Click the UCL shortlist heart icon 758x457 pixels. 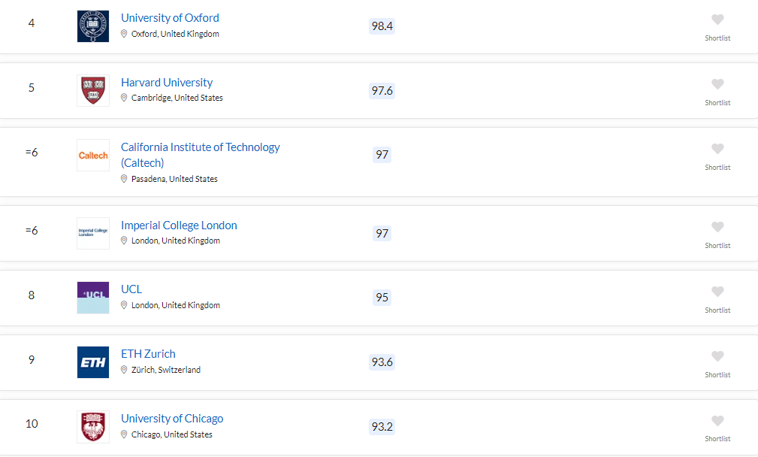pos(717,292)
